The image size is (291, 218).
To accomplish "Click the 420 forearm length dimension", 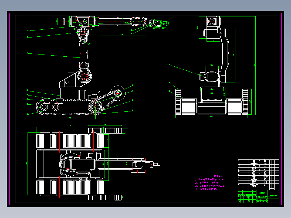I will (x=122, y=35).
